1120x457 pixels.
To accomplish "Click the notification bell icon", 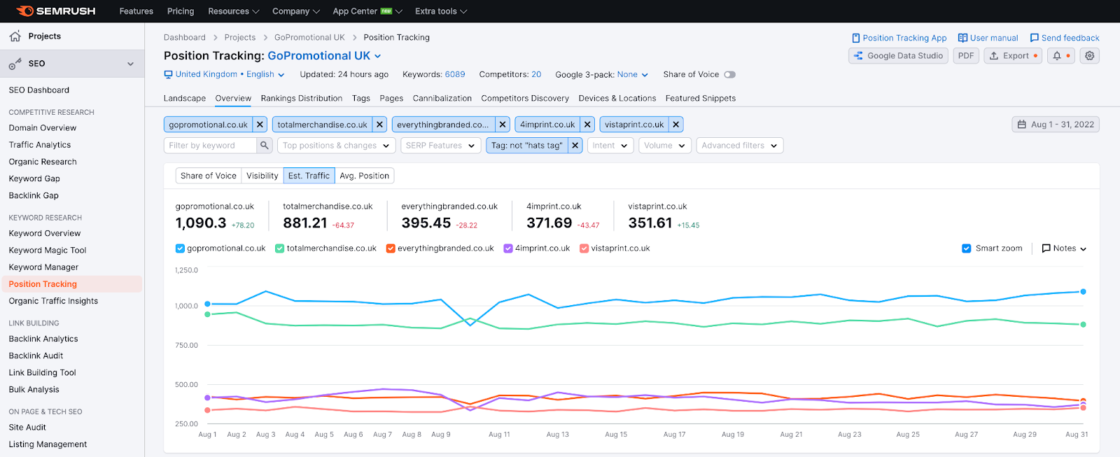I will pos(1057,56).
